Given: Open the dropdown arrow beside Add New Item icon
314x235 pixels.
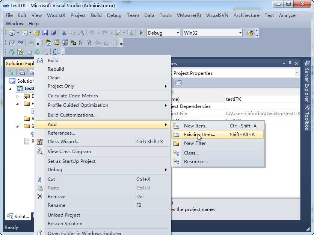Looking at the screenshot, I should [x=30, y=32].
